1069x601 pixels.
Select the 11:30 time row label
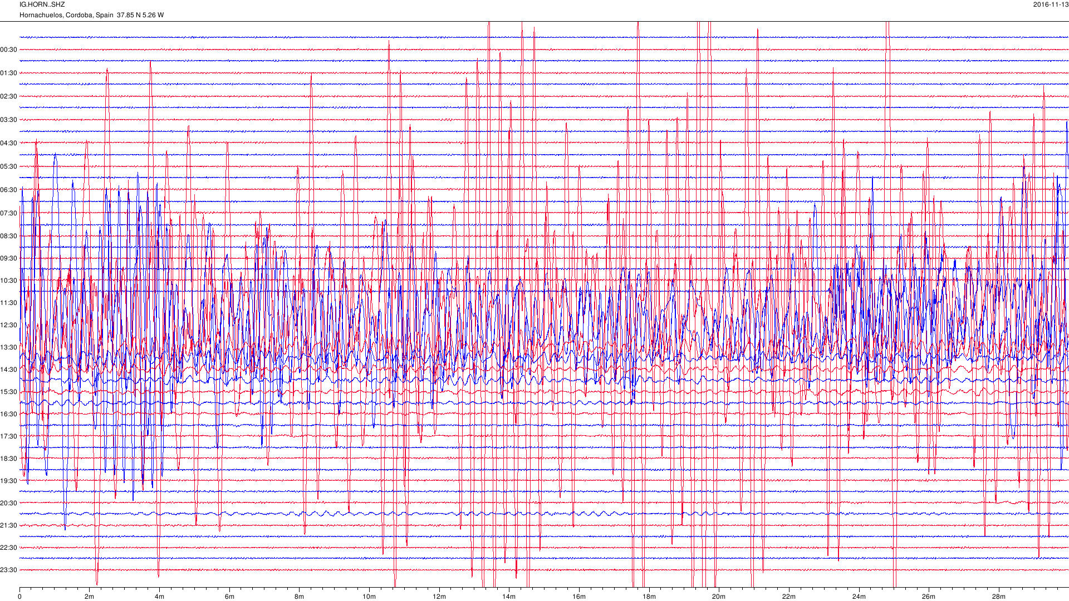[x=9, y=303]
